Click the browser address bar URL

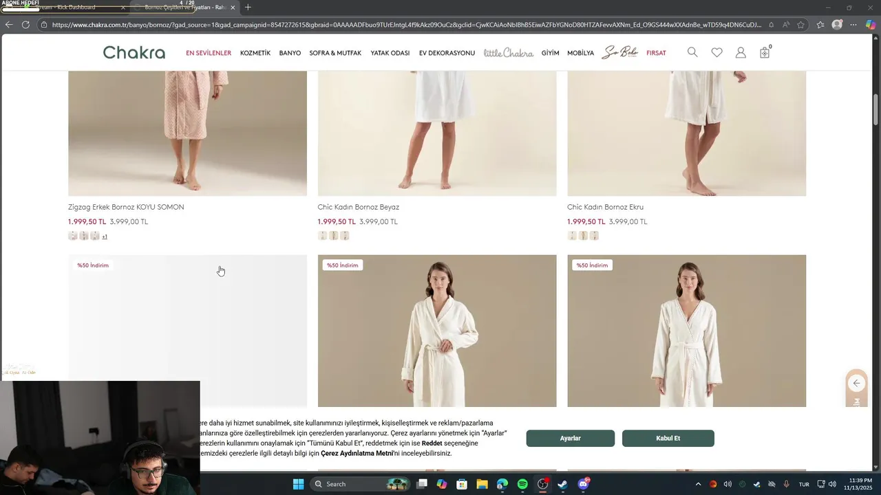click(x=406, y=25)
